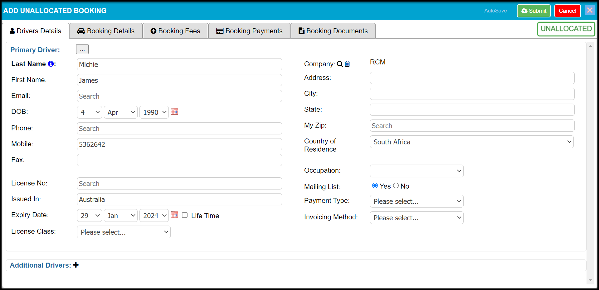
Task: Switch to the Booking Fees tab
Action: click(x=175, y=31)
